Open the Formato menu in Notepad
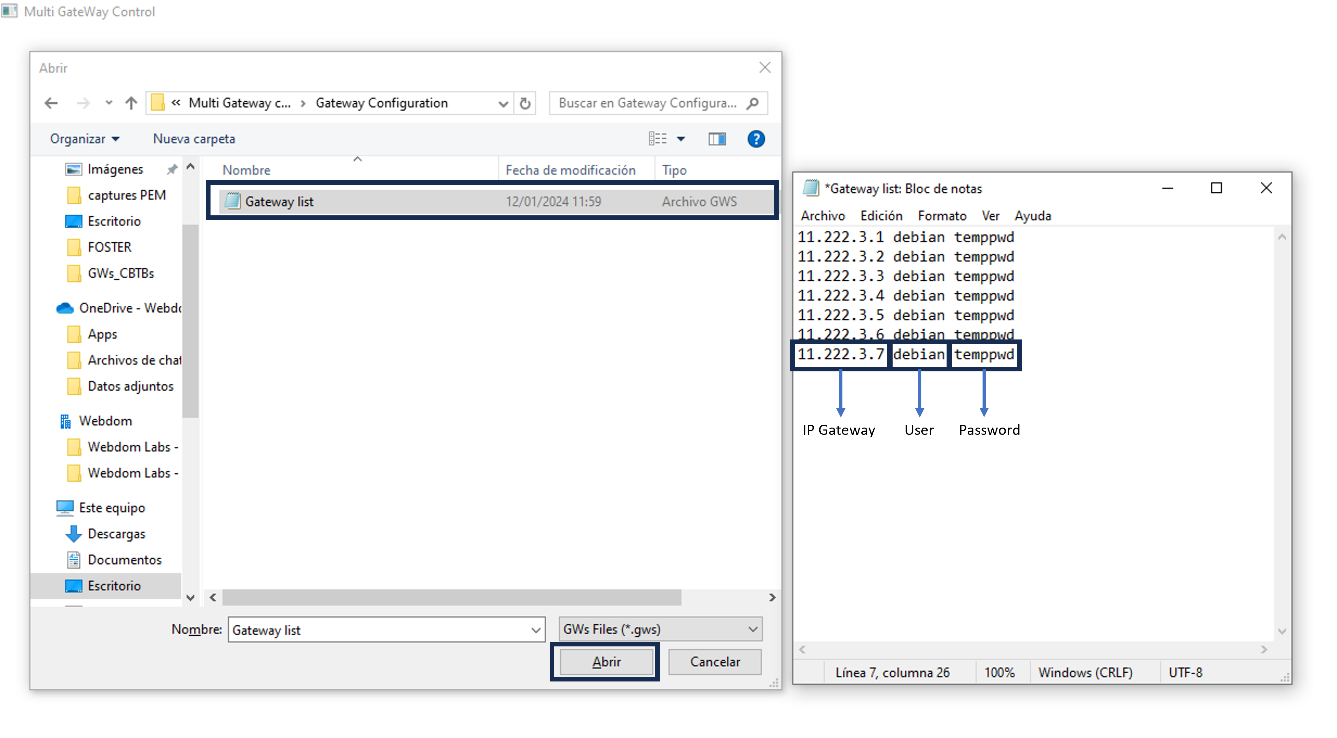1337x738 pixels. pyautogui.click(x=942, y=216)
